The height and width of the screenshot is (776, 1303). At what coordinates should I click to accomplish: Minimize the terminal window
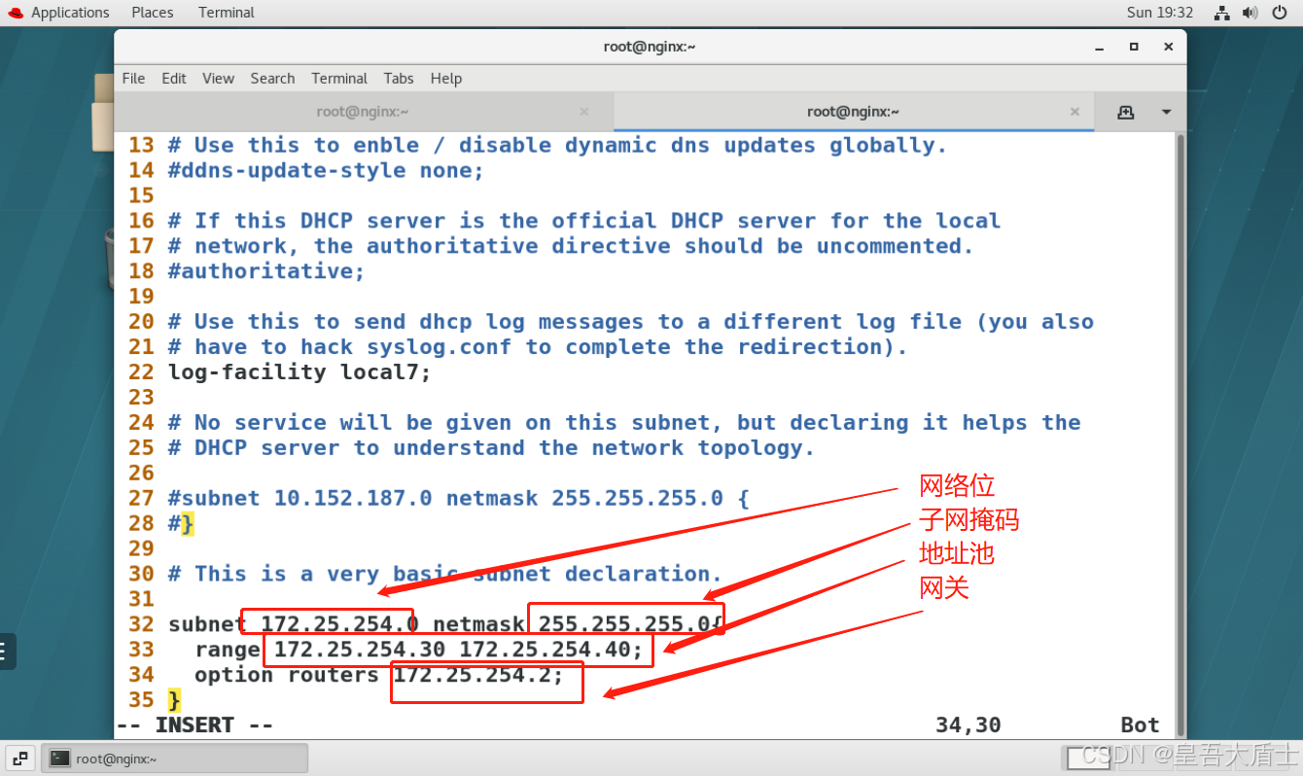(x=1100, y=47)
